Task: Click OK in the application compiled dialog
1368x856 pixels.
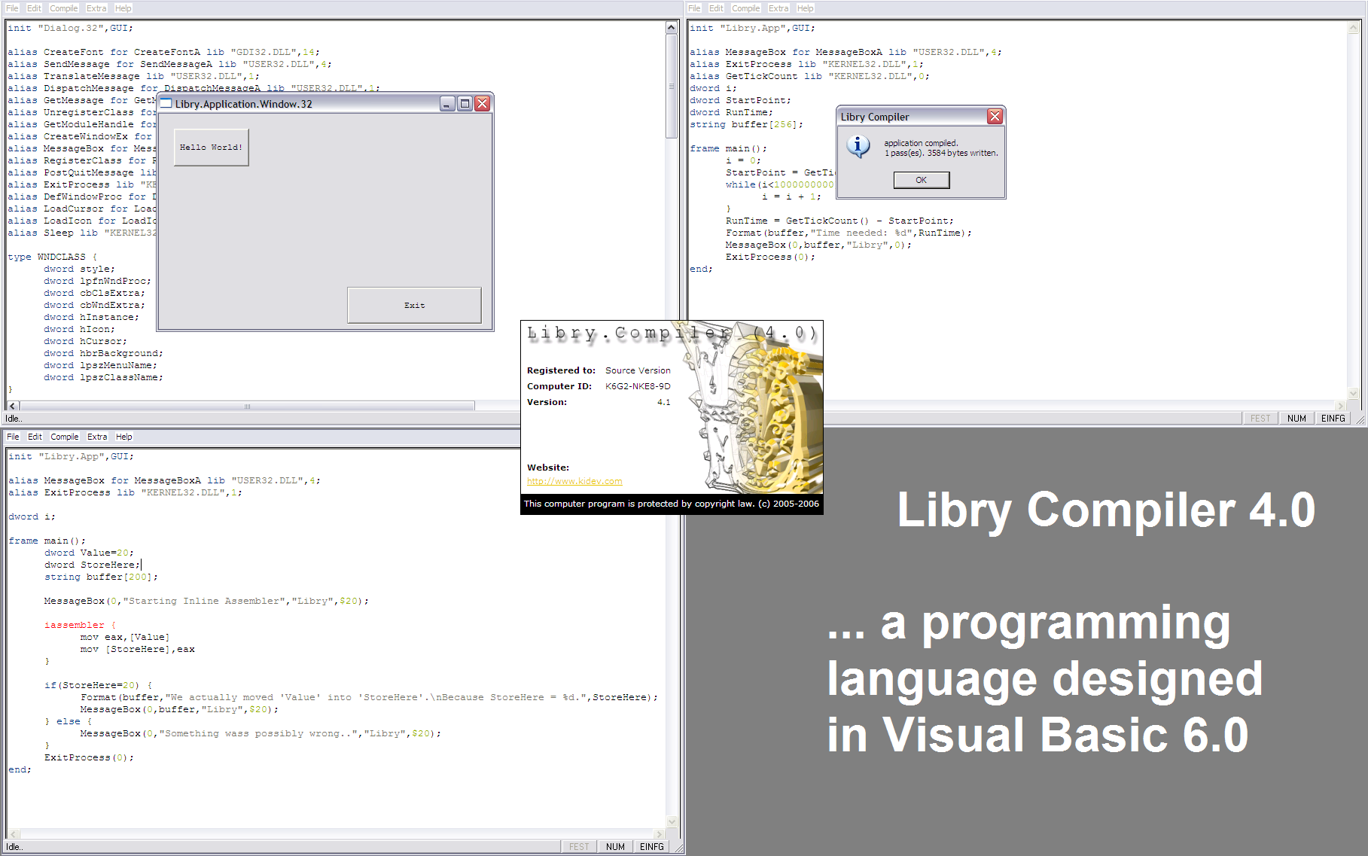Action: pyautogui.click(x=921, y=180)
